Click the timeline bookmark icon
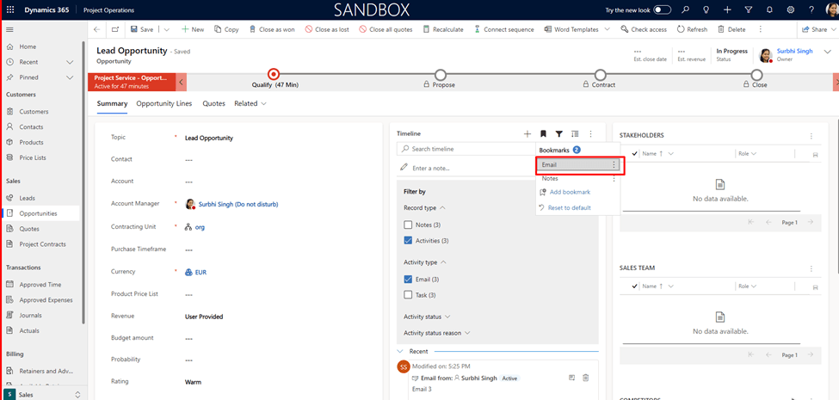Screen dimensions: 839x400 pos(543,134)
